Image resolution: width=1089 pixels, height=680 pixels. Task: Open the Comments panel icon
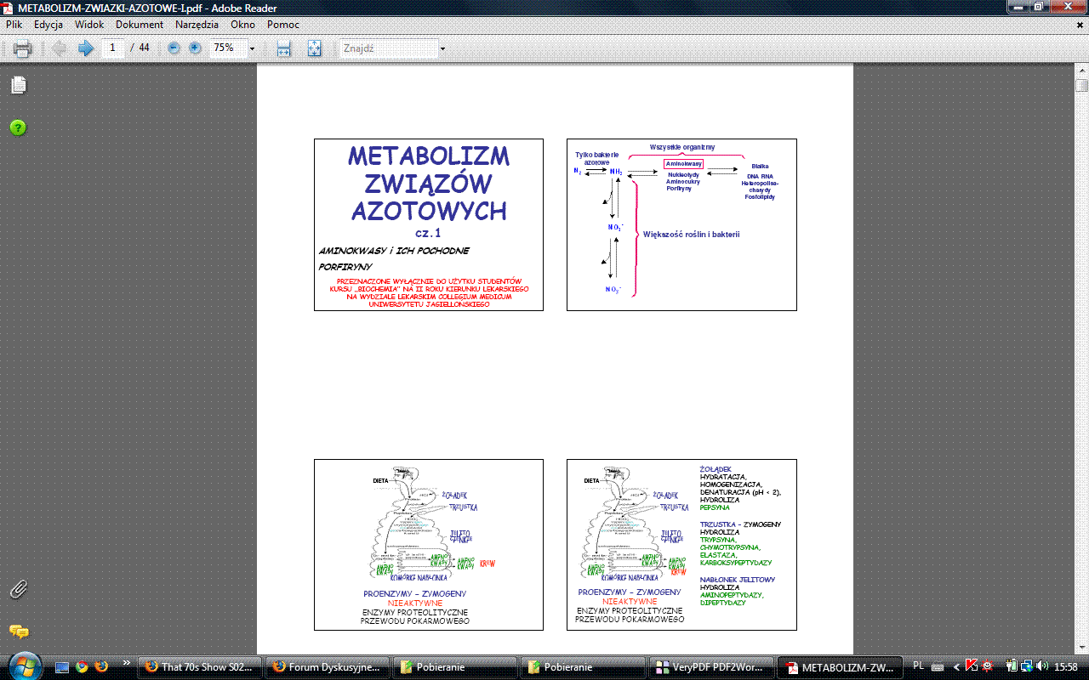18,632
